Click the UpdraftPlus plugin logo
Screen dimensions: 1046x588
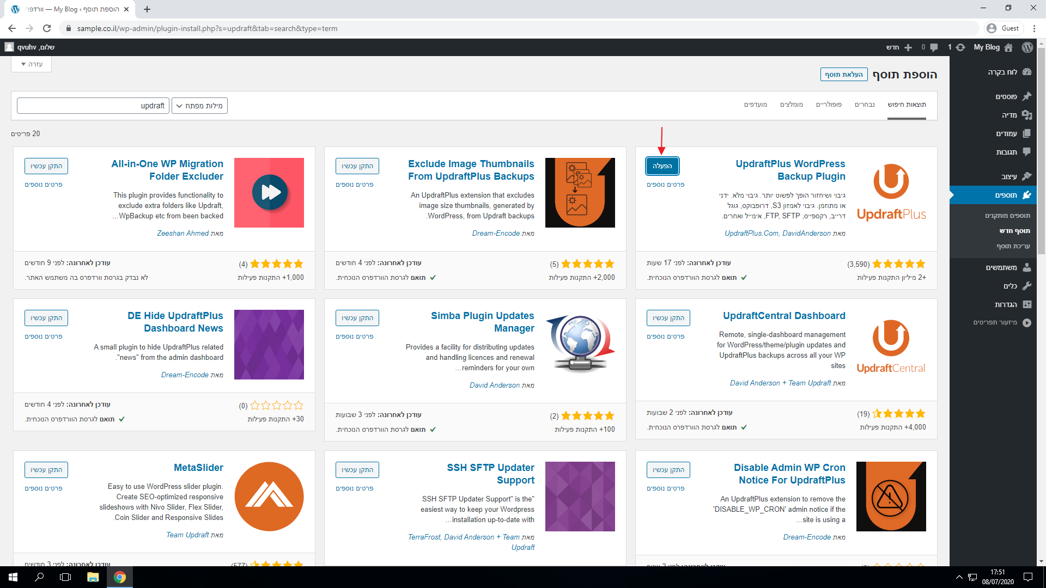click(891, 193)
